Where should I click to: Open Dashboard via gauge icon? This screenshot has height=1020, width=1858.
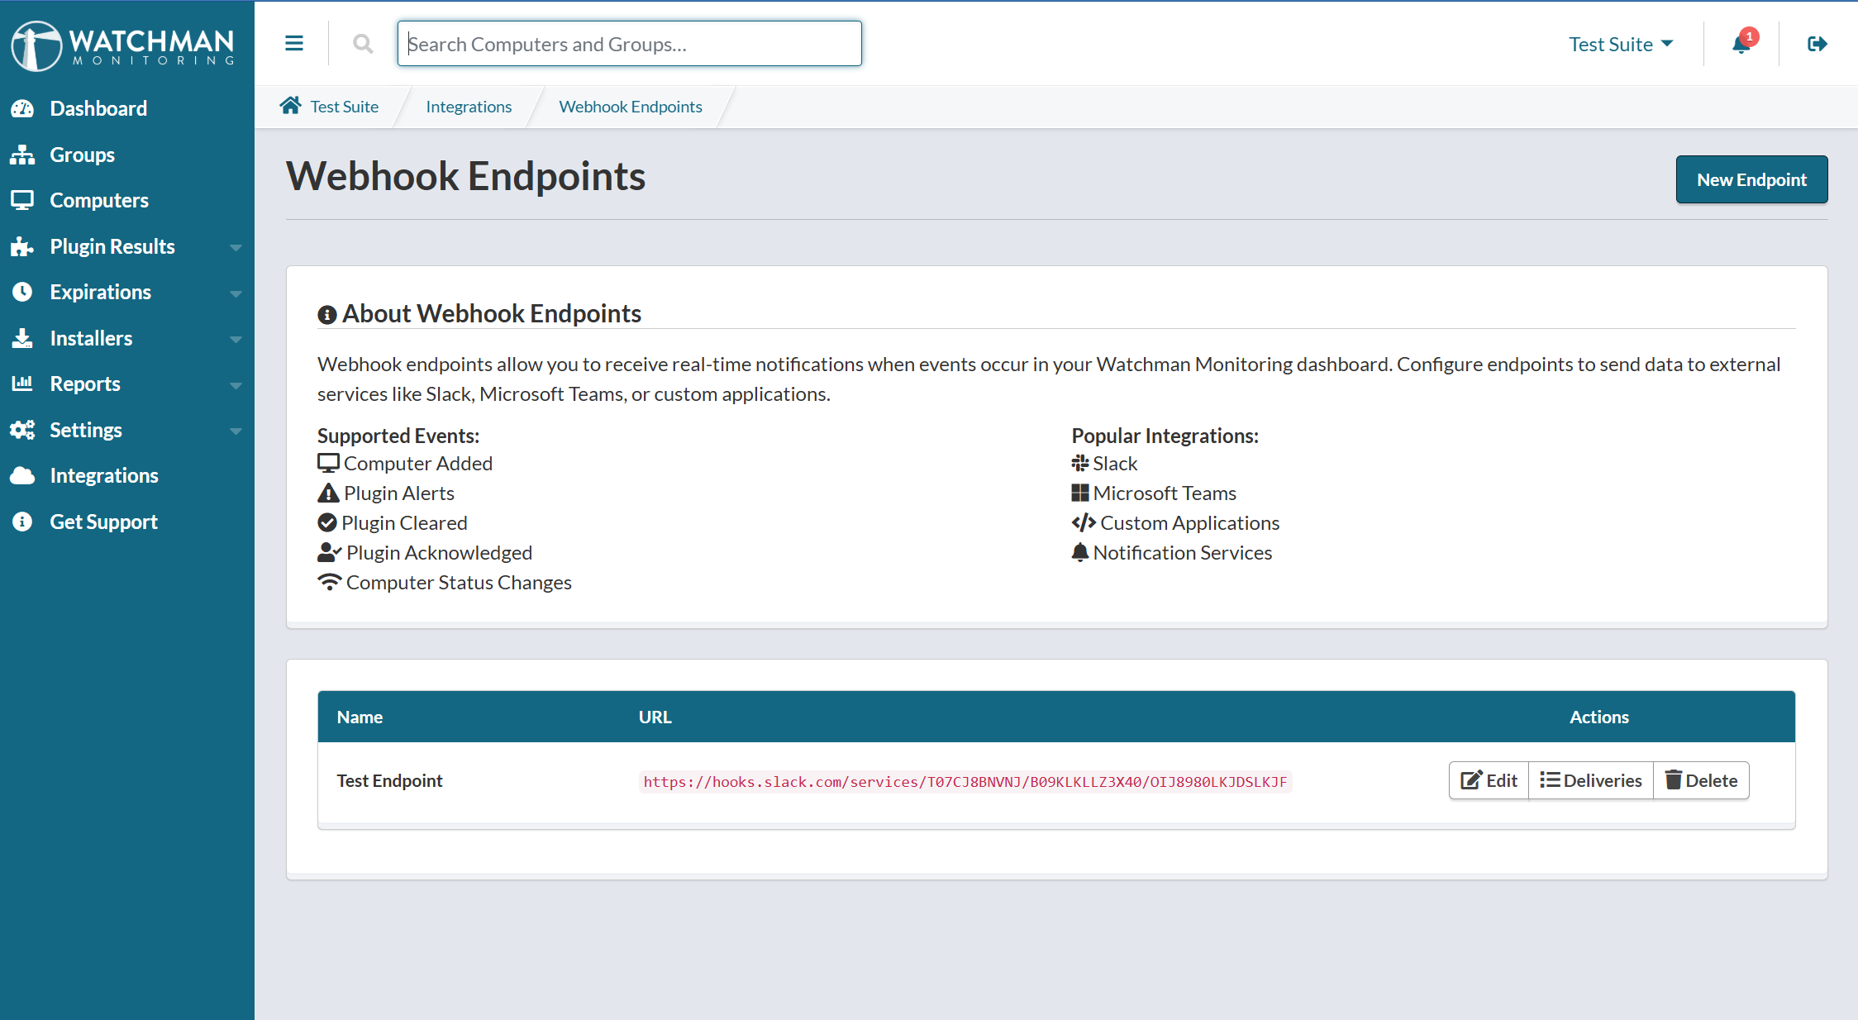pyautogui.click(x=22, y=108)
